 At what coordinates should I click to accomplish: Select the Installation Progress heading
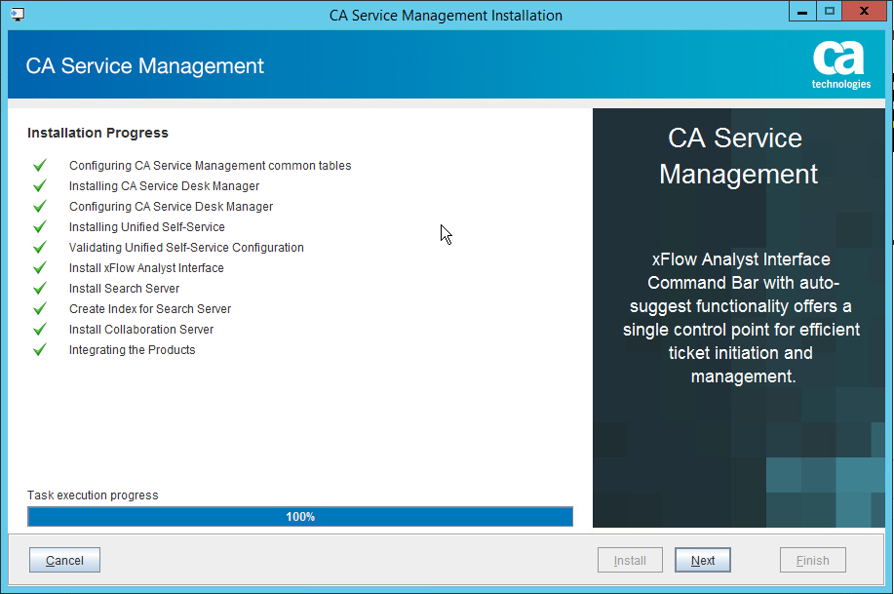[x=97, y=133]
